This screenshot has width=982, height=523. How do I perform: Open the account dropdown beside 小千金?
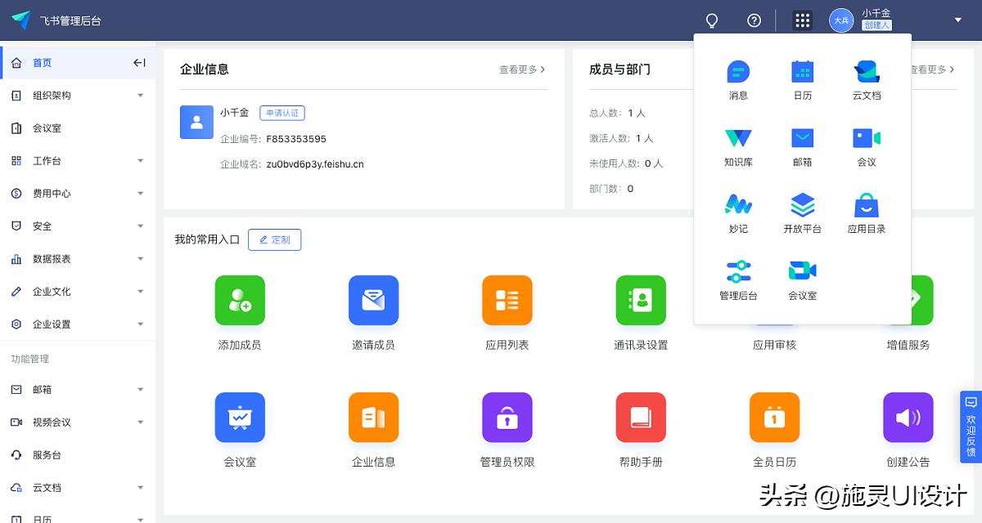957,20
